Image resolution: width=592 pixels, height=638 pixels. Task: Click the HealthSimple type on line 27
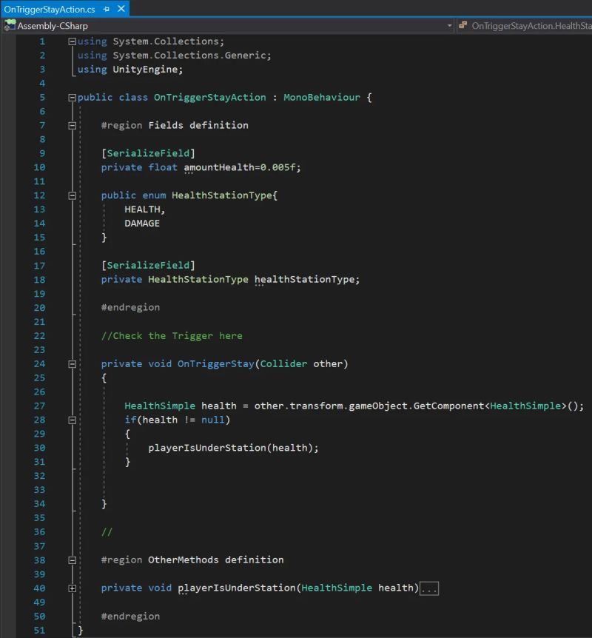coord(160,406)
